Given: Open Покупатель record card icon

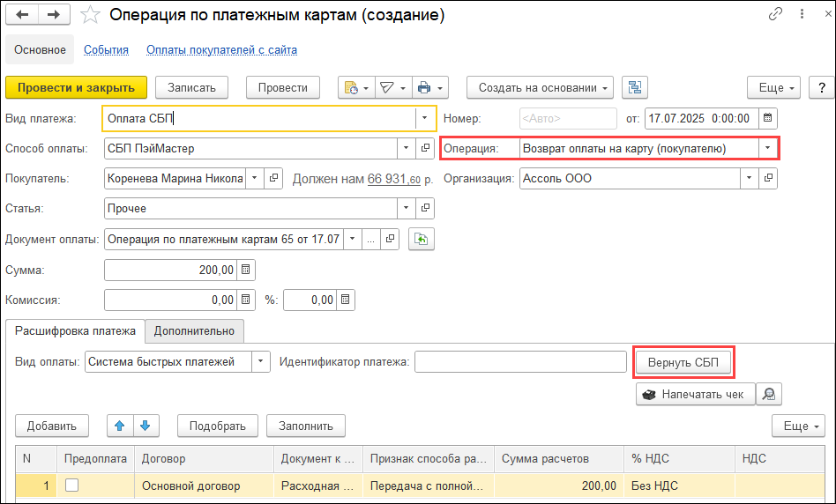Looking at the screenshot, I should (x=273, y=178).
